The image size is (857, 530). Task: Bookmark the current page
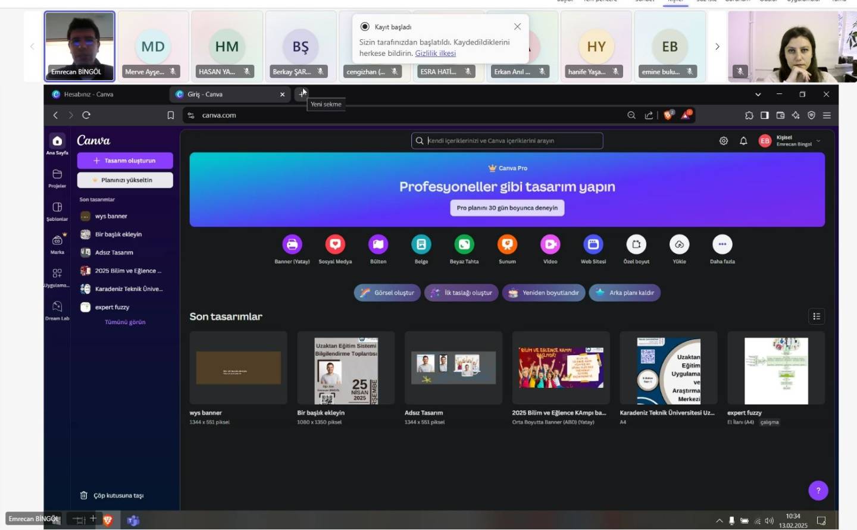point(171,115)
